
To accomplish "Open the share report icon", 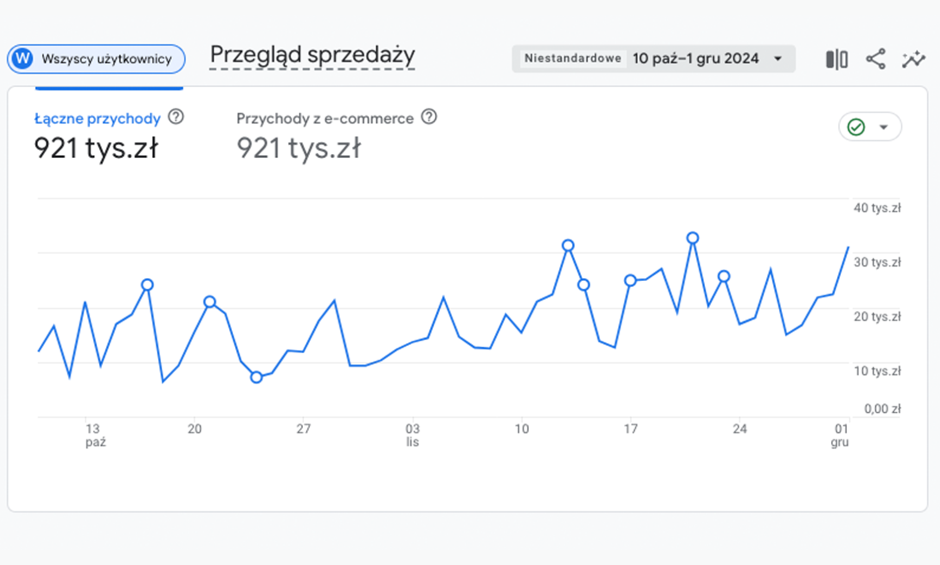I will 875,59.
